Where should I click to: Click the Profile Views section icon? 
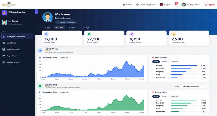click(40, 51)
